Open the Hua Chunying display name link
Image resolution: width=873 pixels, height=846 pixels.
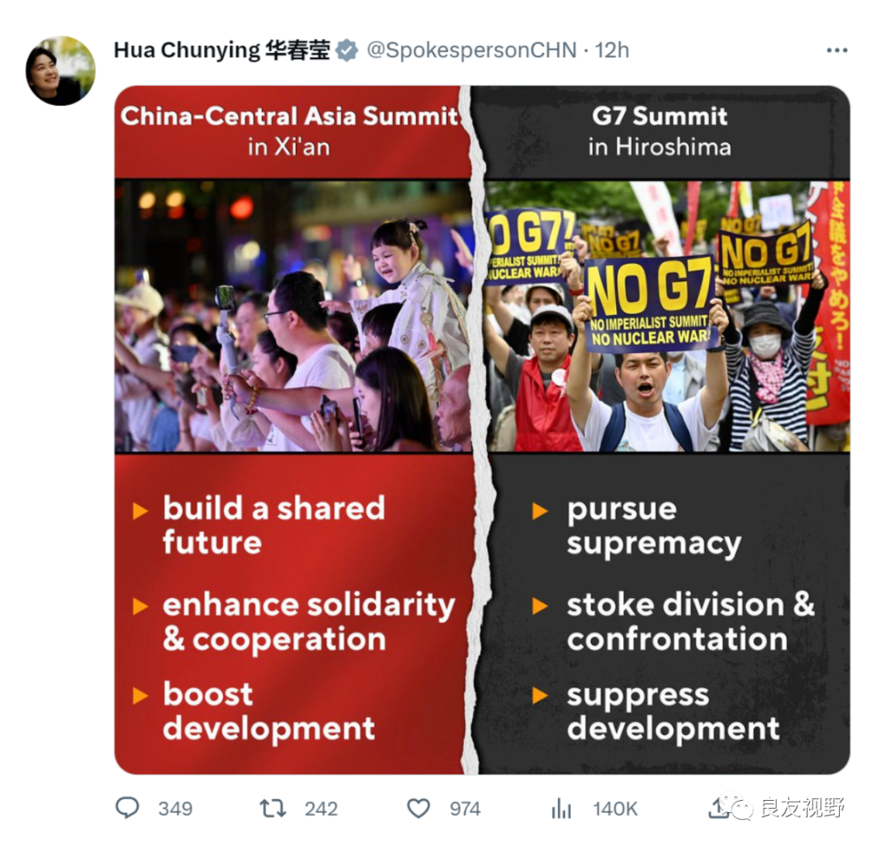(x=221, y=51)
